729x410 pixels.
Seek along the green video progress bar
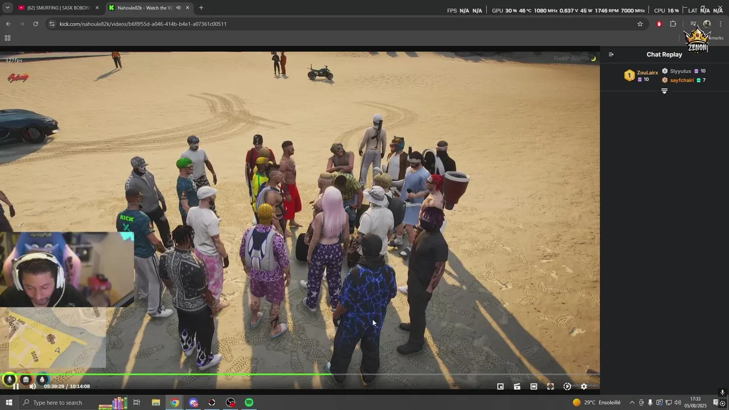click(x=300, y=375)
